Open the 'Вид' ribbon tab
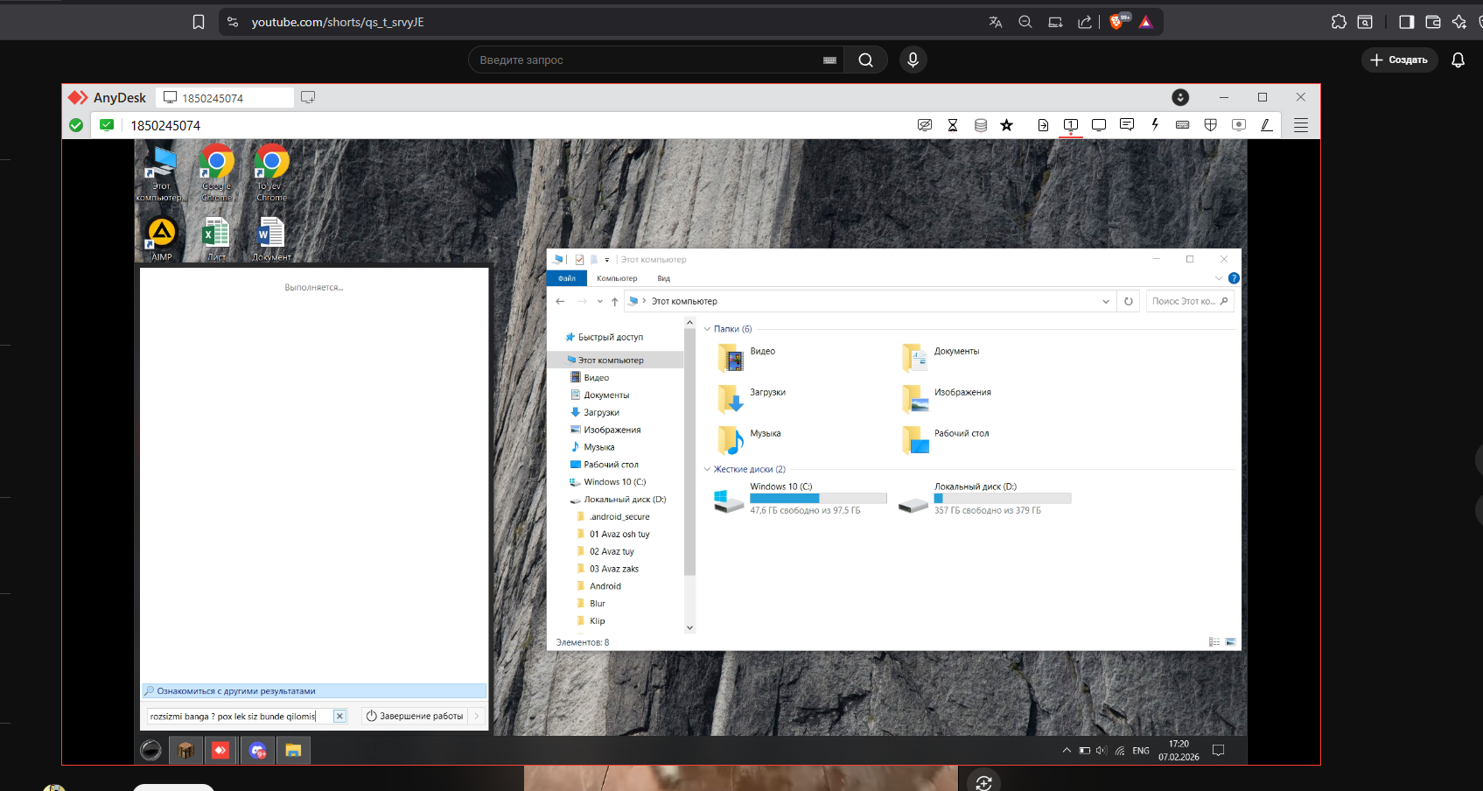 pyautogui.click(x=664, y=278)
